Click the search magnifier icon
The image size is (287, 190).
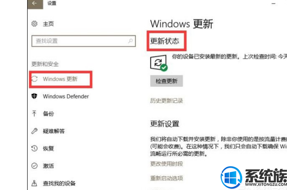[130, 40]
